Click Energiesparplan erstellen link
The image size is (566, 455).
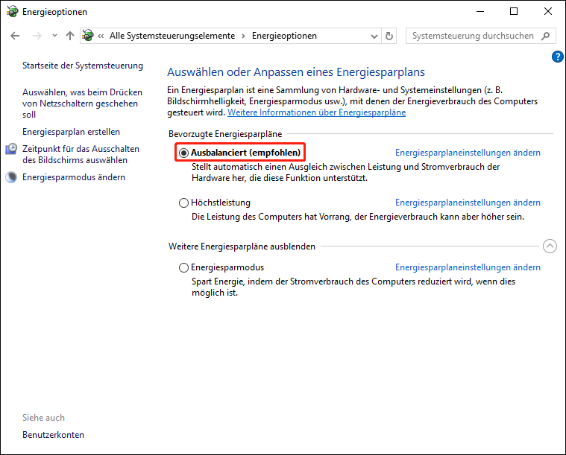coord(71,132)
